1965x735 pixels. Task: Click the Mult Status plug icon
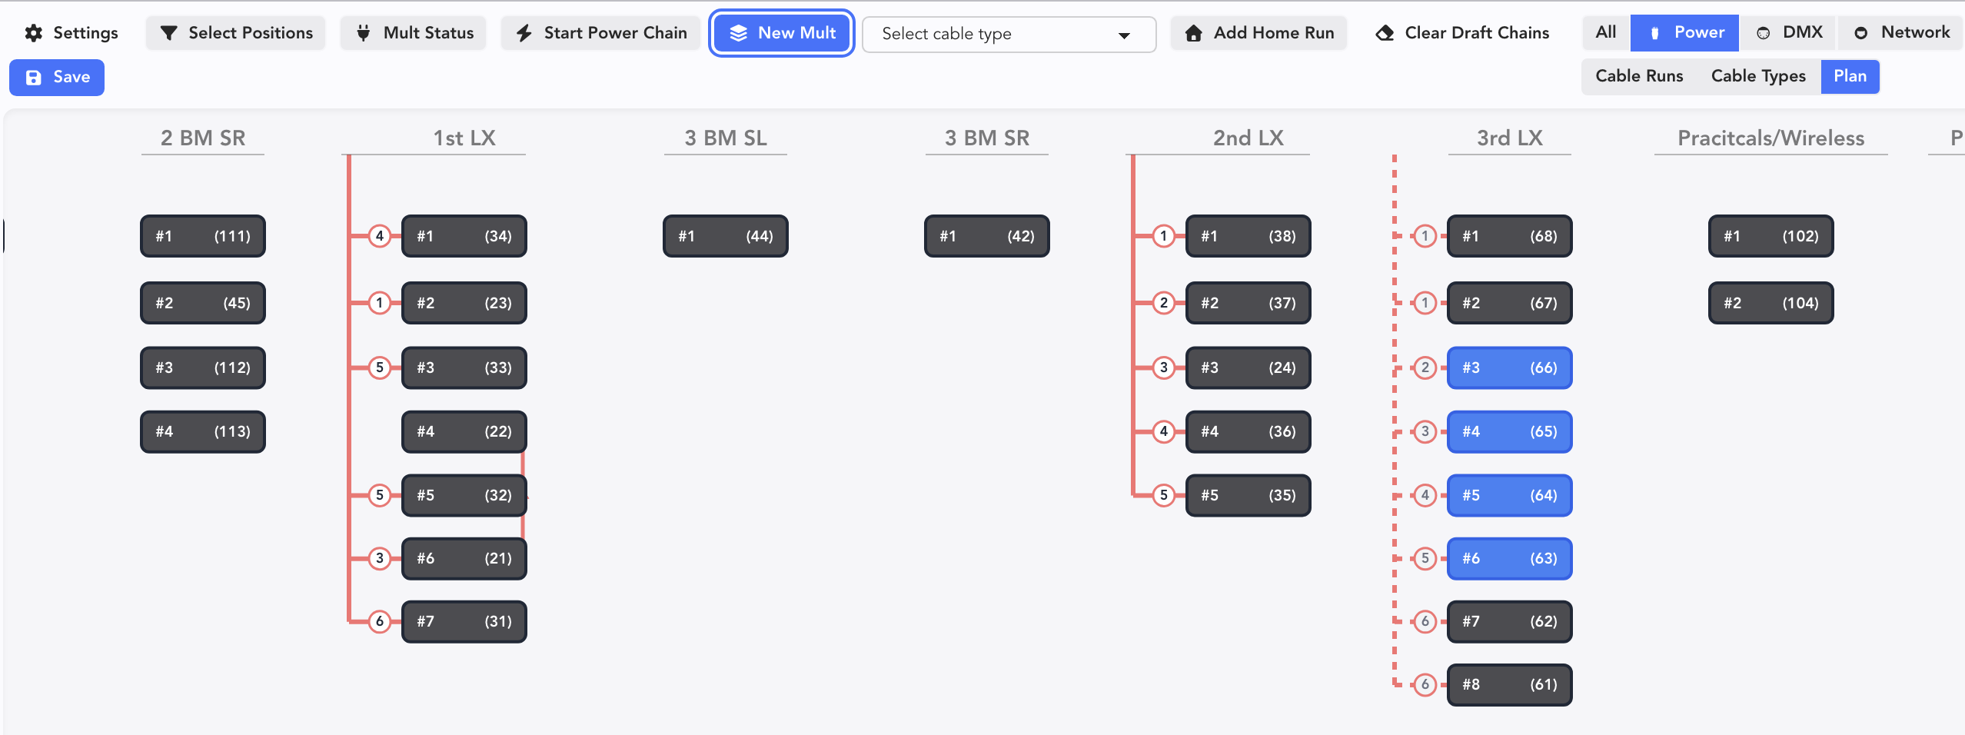point(364,33)
